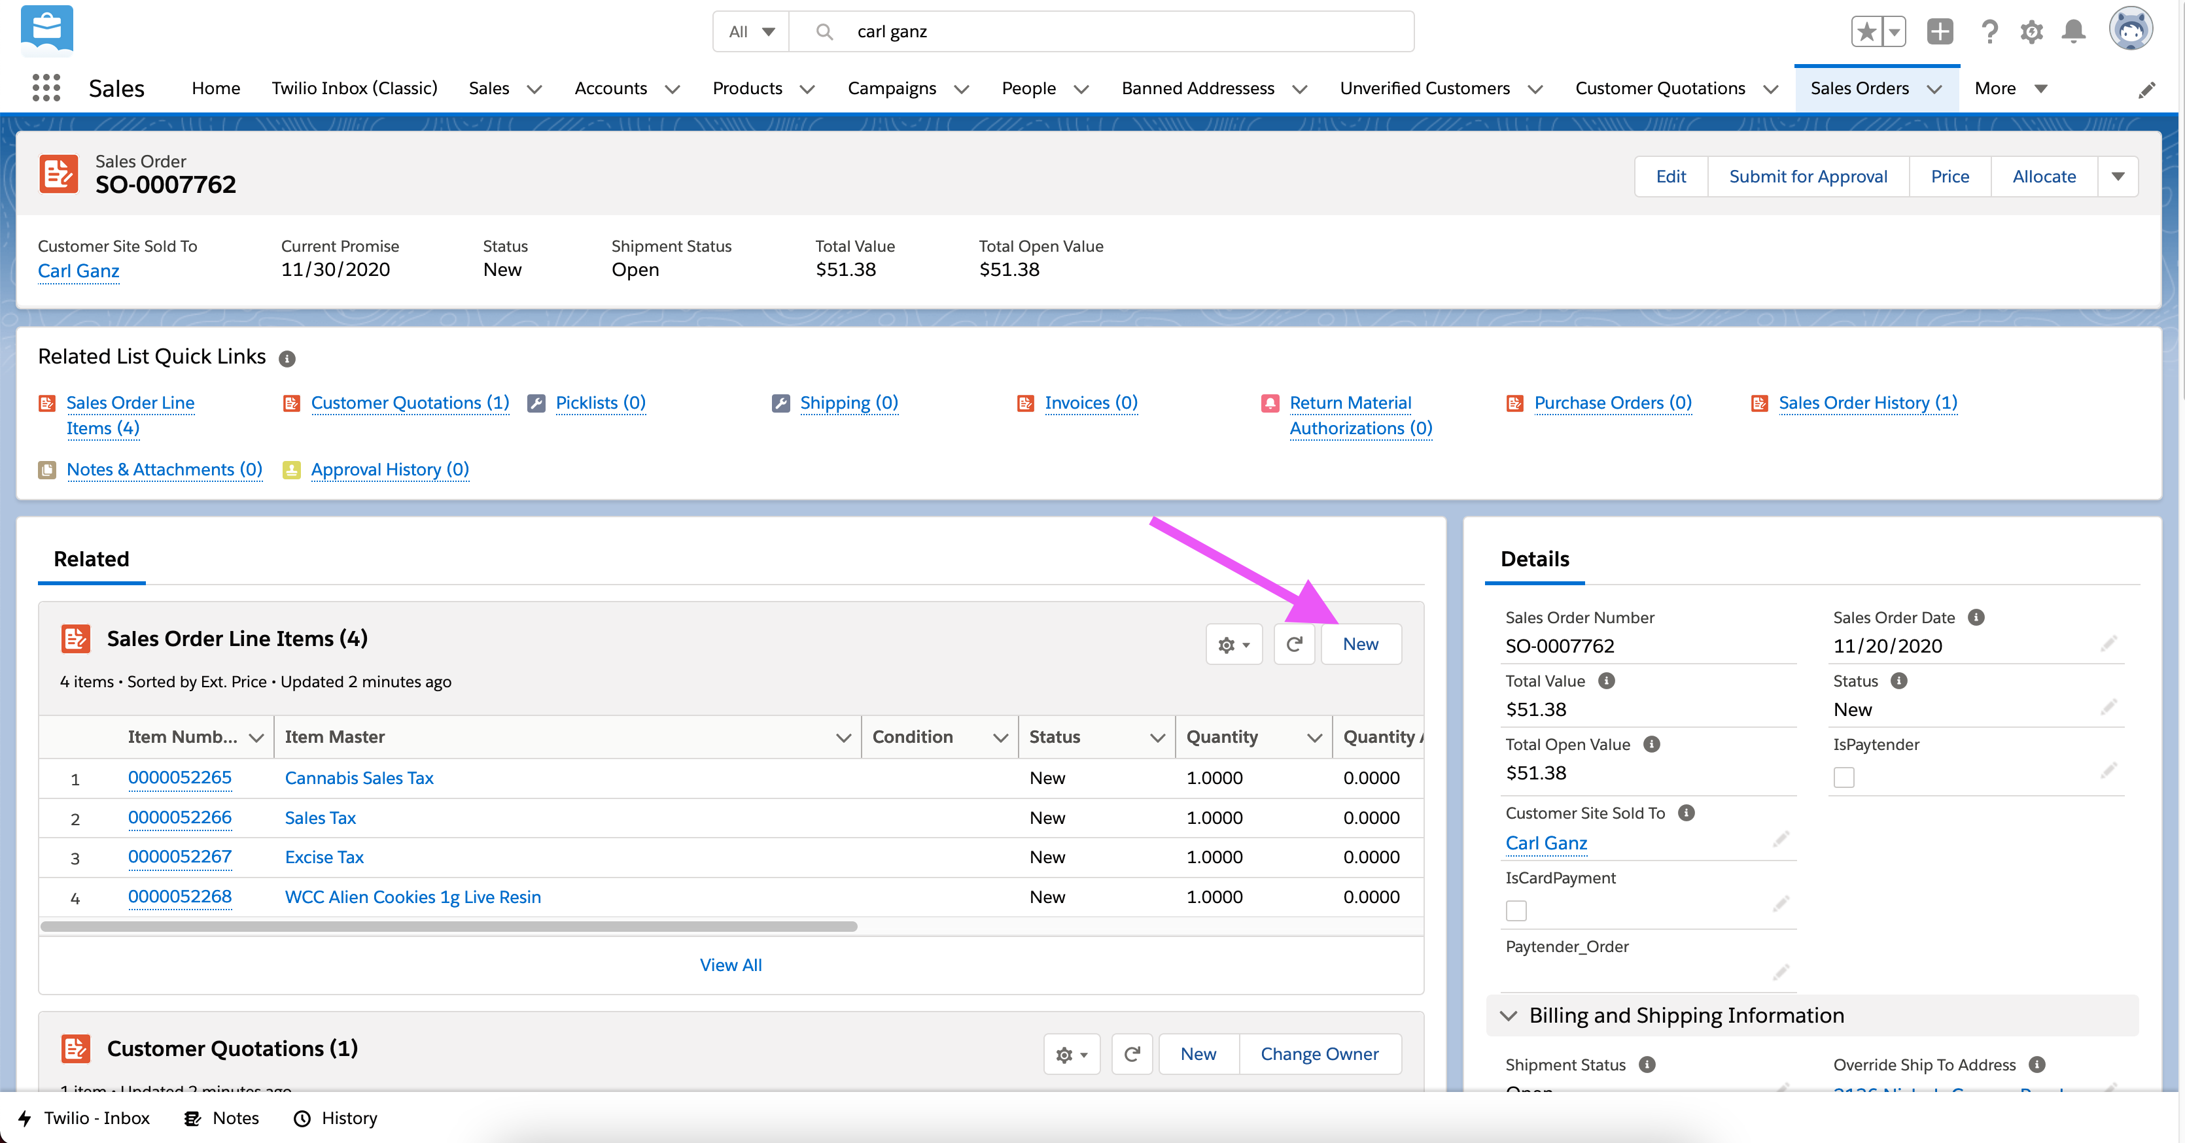The width and height of the screenshot is (2185, 1143).
Task: Click info icon beside Total Value in Details
Action: [x=1607, y=681]
